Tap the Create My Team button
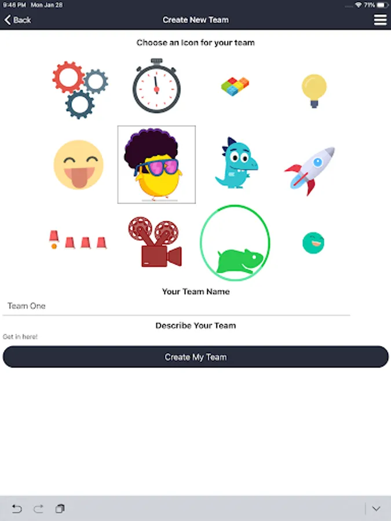 (196, 357)
